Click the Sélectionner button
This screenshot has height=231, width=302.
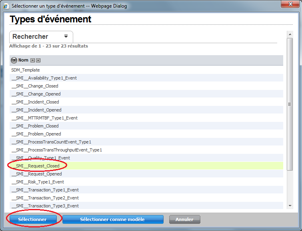33,219
